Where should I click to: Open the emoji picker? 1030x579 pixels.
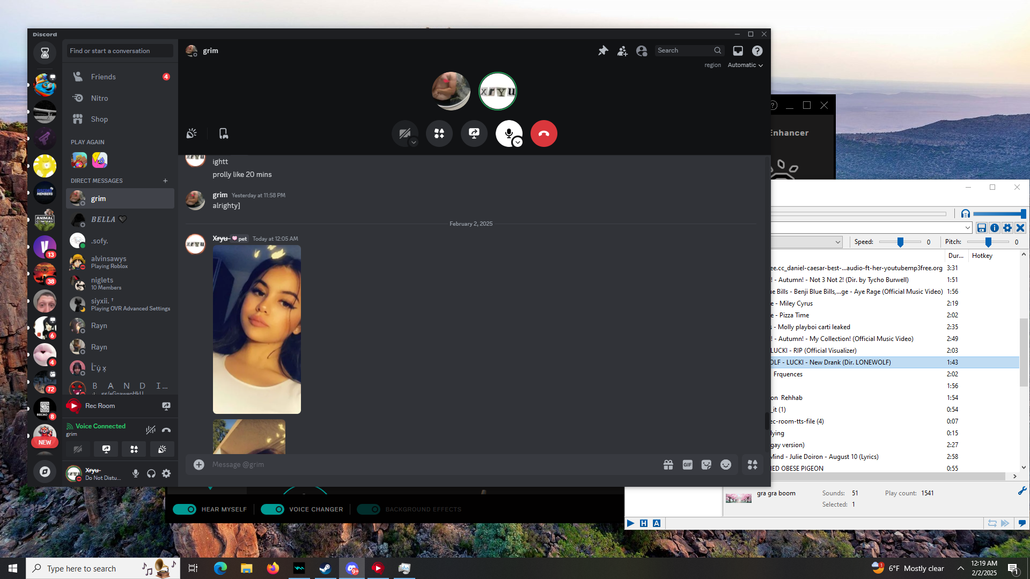click(726, 465)
